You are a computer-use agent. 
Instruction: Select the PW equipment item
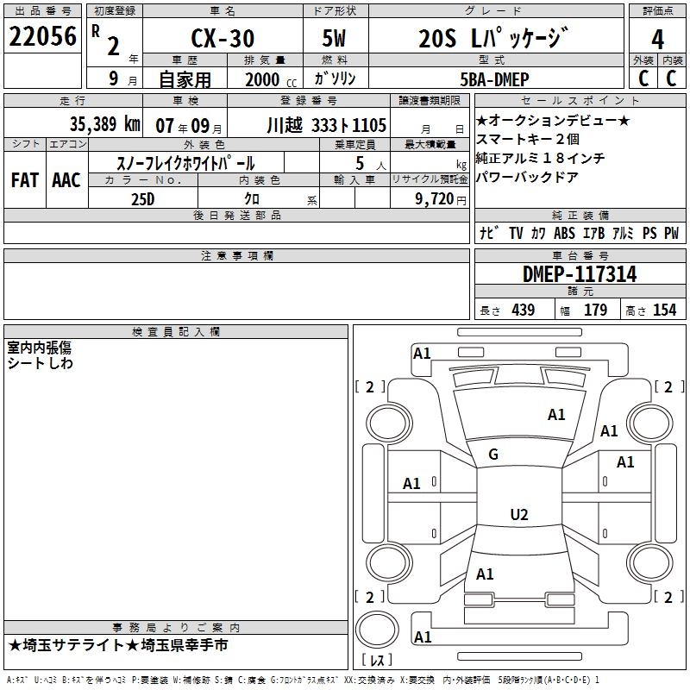[672, 233]
